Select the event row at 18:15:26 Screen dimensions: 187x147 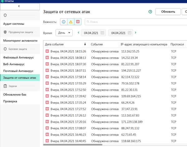click(x=106, y=51)
